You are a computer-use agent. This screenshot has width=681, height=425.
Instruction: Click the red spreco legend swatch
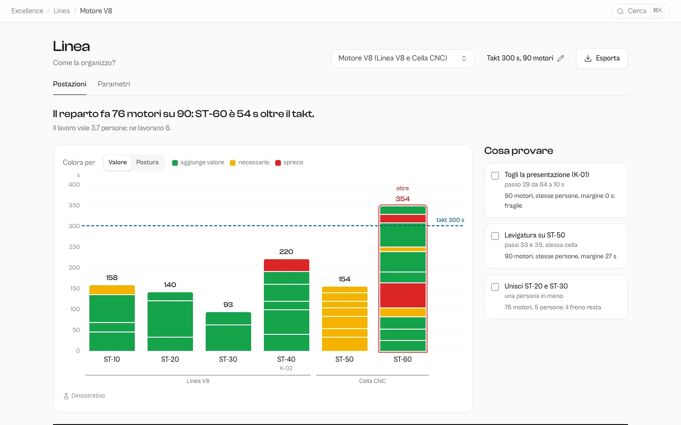click(278, 163)
